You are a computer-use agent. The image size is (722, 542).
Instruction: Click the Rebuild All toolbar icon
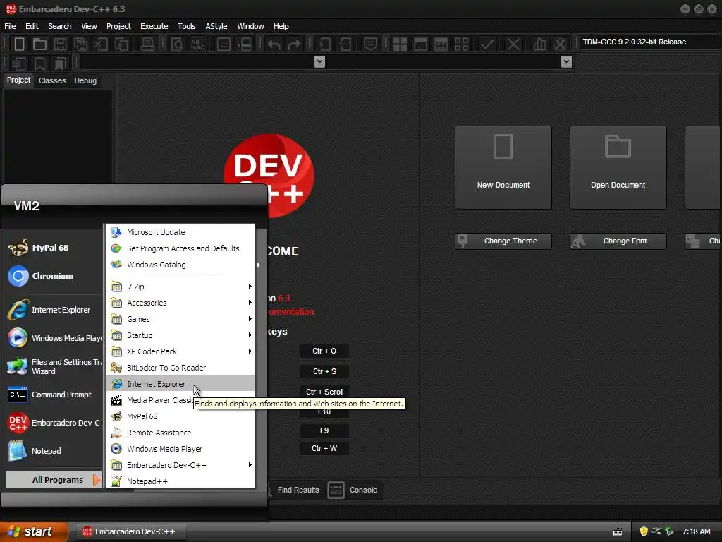click(461, 44)
